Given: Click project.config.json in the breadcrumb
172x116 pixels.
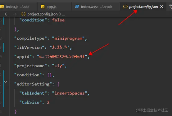Looking at the screenshot, I should pyautogui.click(x=43, y=14).
